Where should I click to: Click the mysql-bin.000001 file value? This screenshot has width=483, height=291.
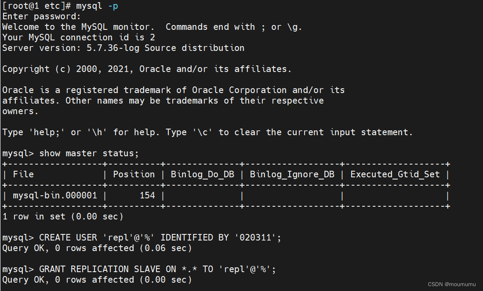[x=55, y=195]
